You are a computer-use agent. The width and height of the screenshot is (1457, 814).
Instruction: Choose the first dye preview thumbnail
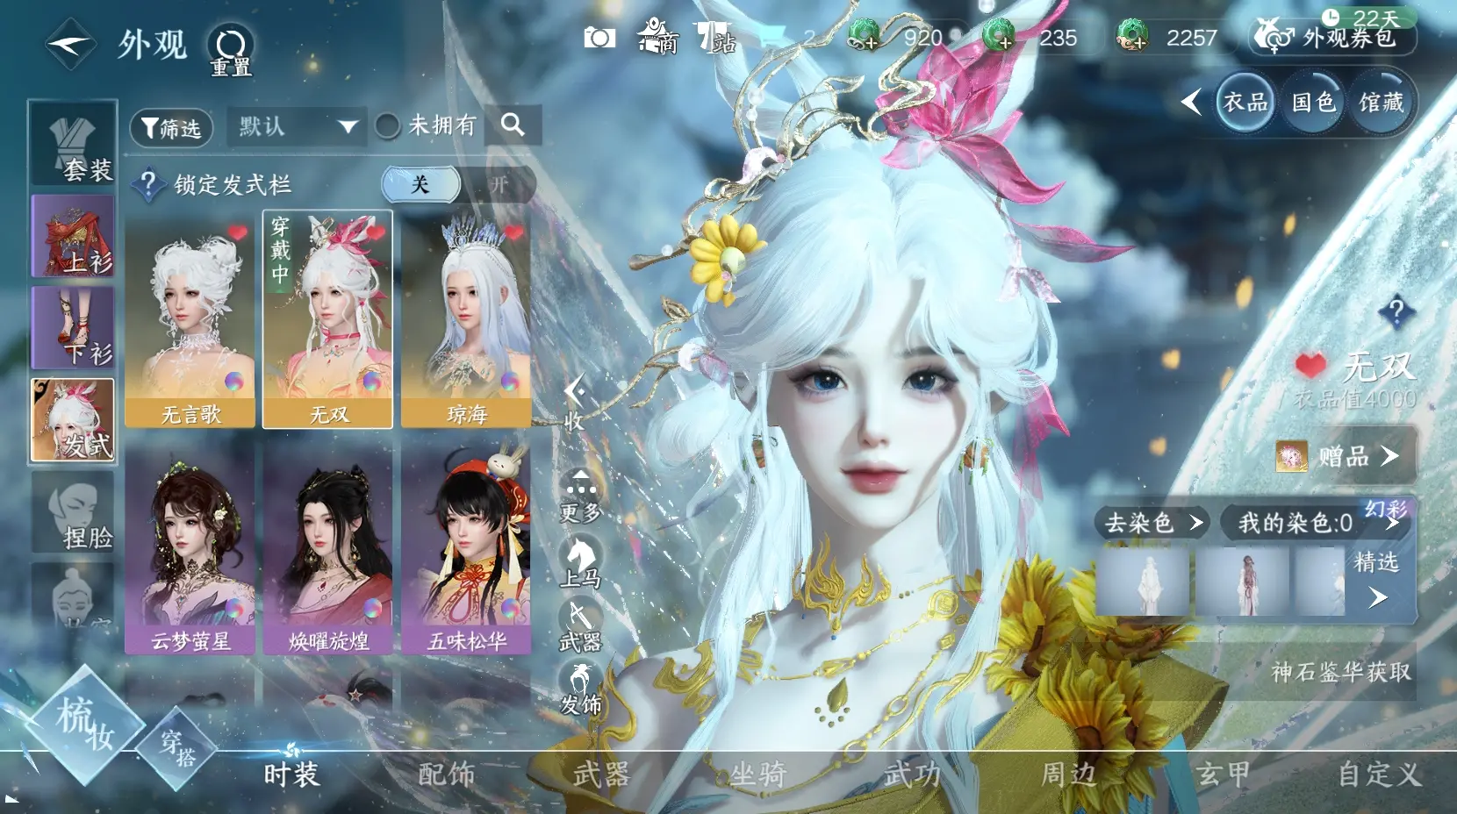coord(1143,582)
